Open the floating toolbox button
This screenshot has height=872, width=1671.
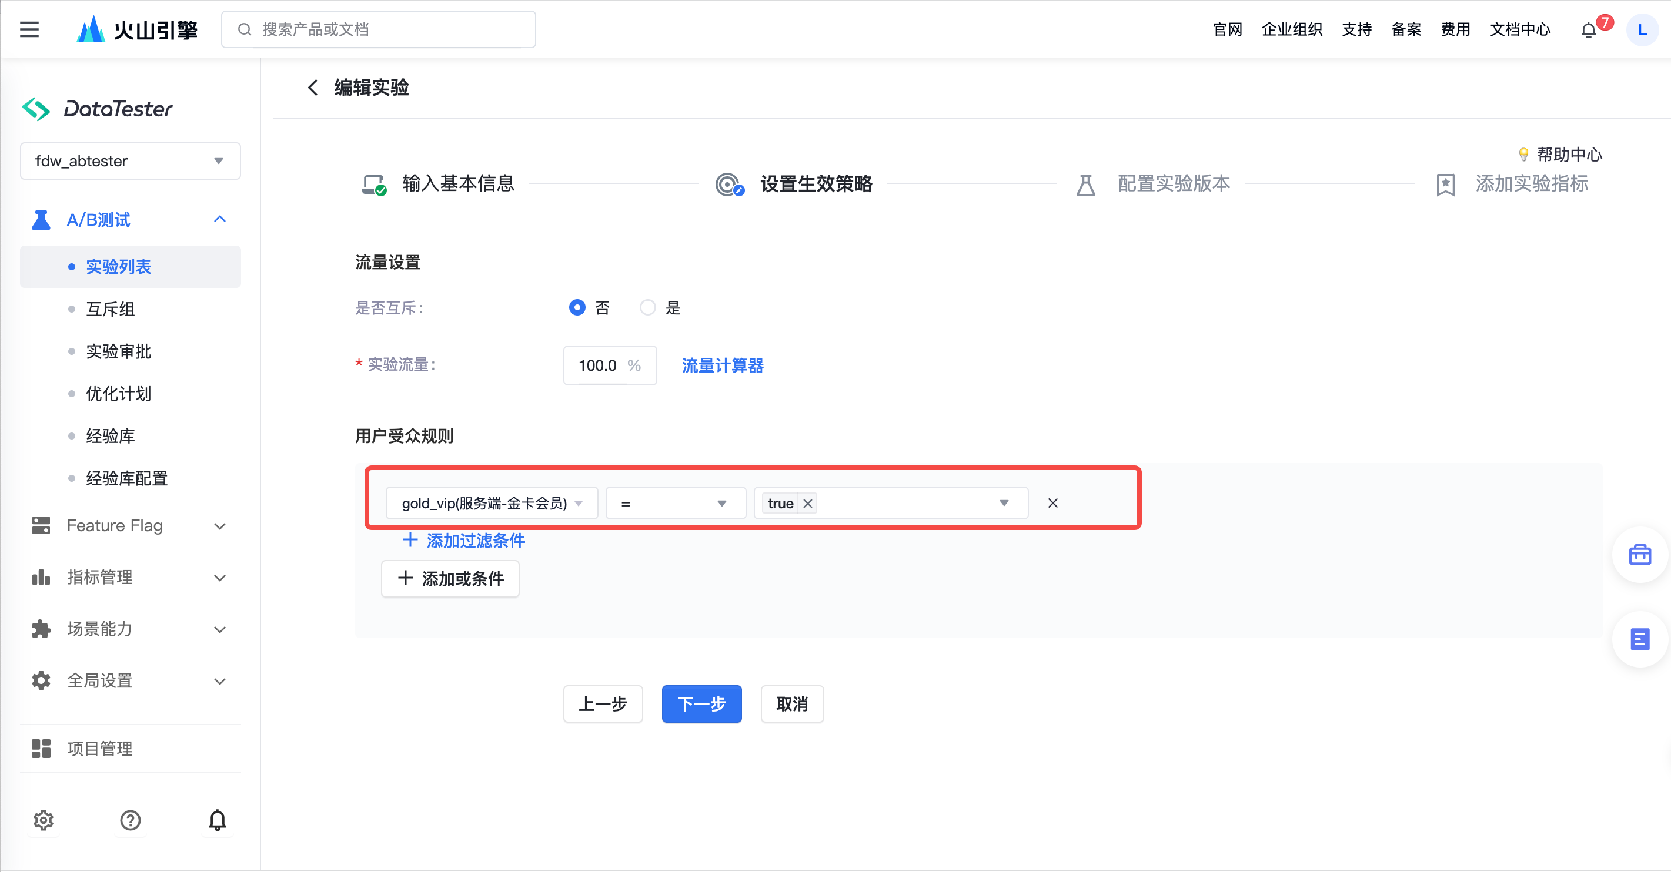(x=1640, y=554)
